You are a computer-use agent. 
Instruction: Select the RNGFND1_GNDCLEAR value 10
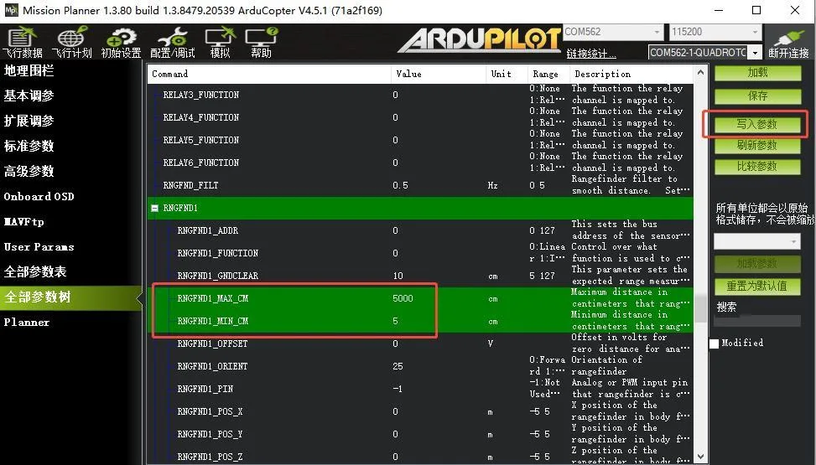398,276
